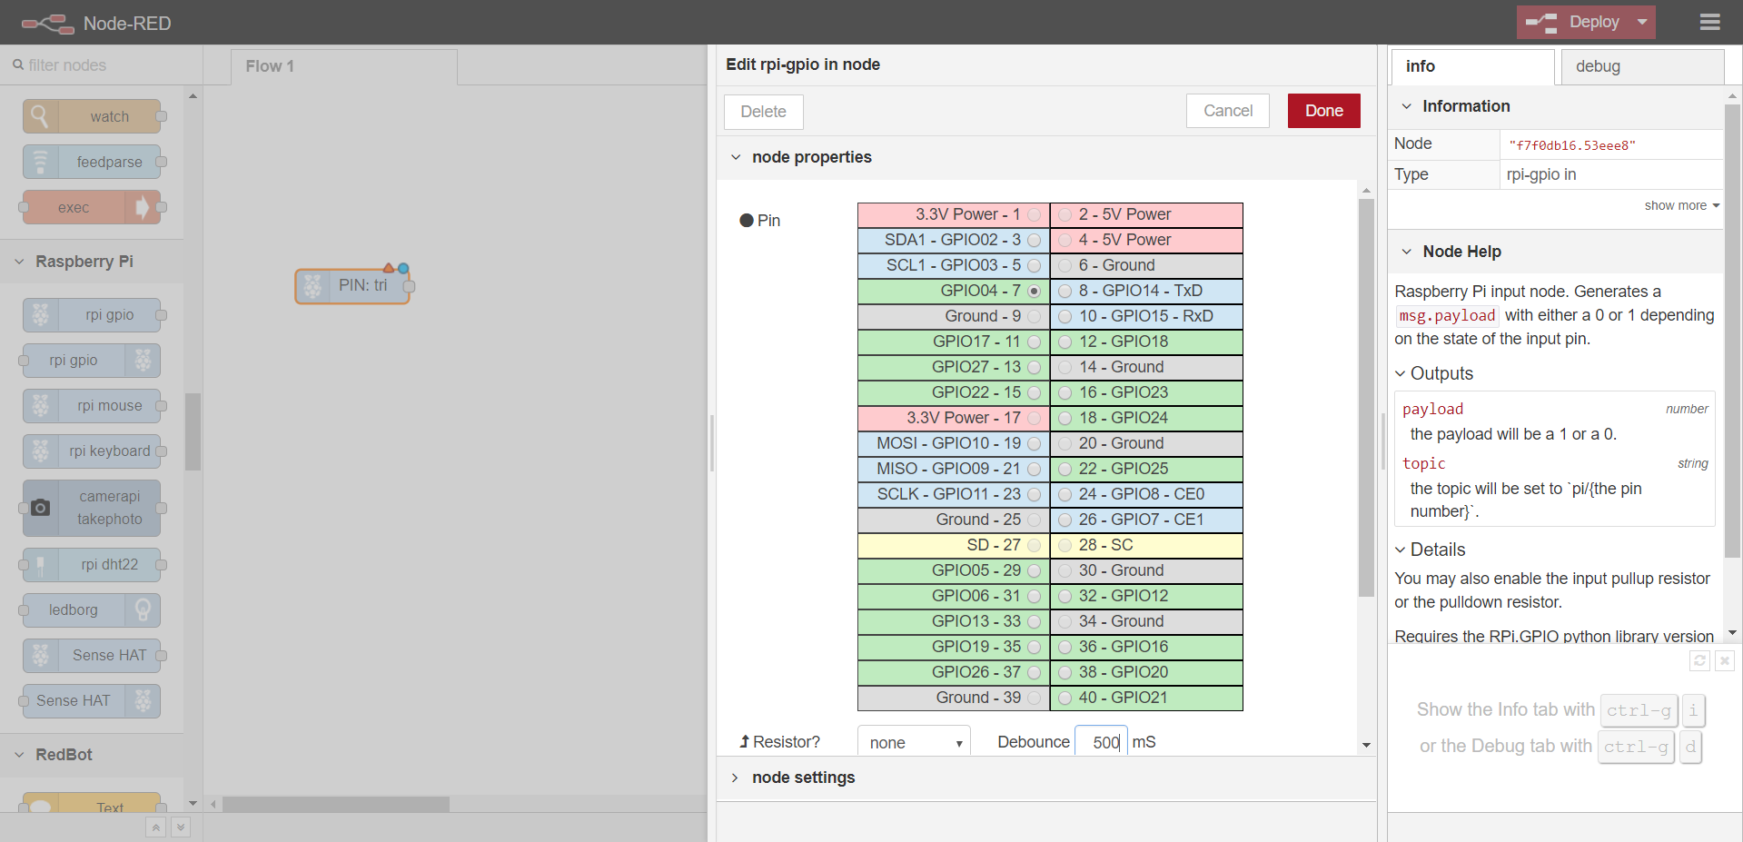Click the node ID value "f7f0db16.53eee8"
Image resolution: width=1743 pixels, height=842 pixels.
point(1571,145)
